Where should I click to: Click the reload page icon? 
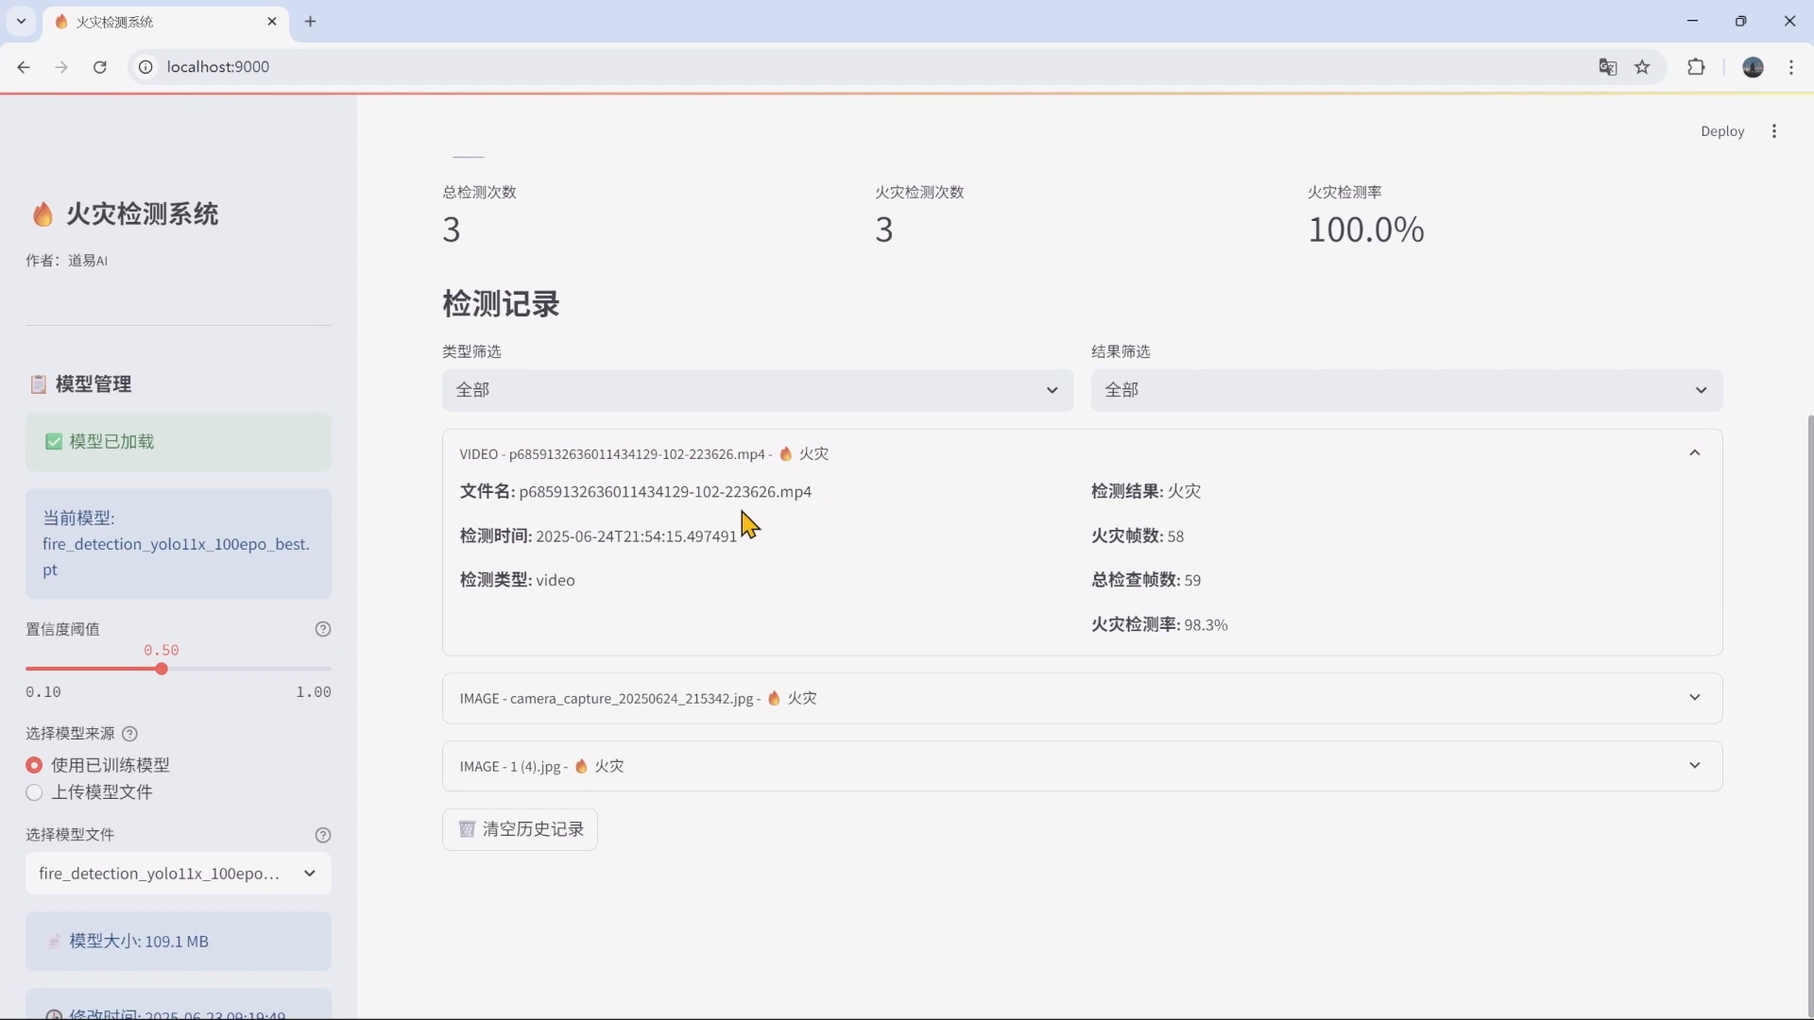click(100, 67)
